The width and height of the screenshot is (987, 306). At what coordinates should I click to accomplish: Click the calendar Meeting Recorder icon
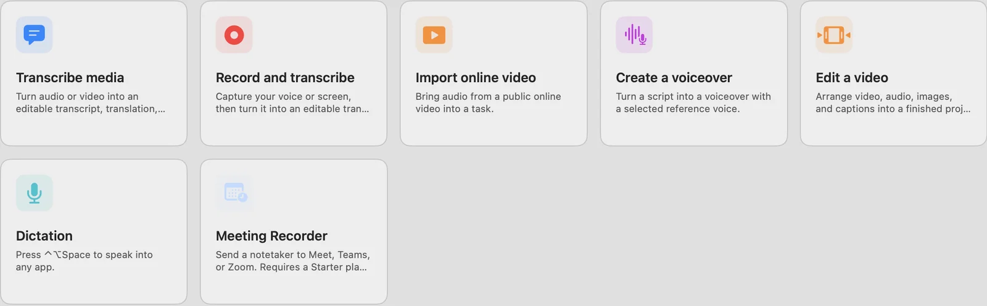click(x=234, y=193)
